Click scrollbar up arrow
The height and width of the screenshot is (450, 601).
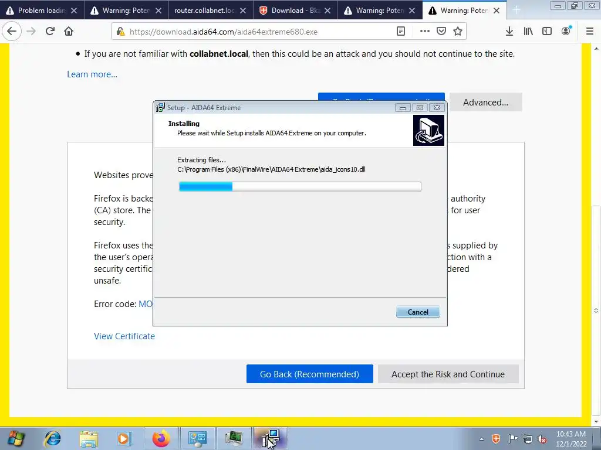tap(596, 49)
